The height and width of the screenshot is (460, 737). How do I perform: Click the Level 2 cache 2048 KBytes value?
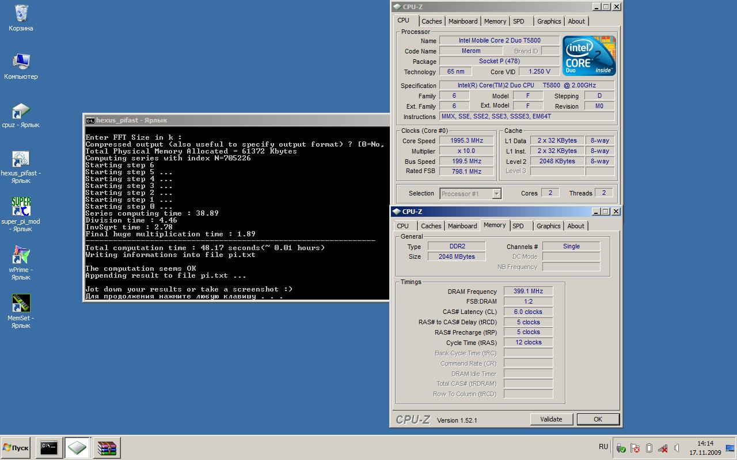click(557, 161)
